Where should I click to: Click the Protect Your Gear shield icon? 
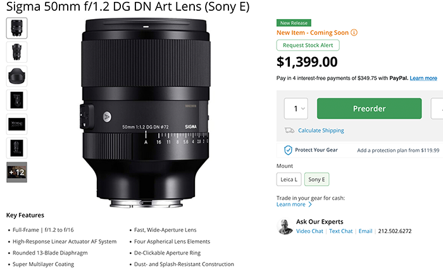(x=288, y=150)
